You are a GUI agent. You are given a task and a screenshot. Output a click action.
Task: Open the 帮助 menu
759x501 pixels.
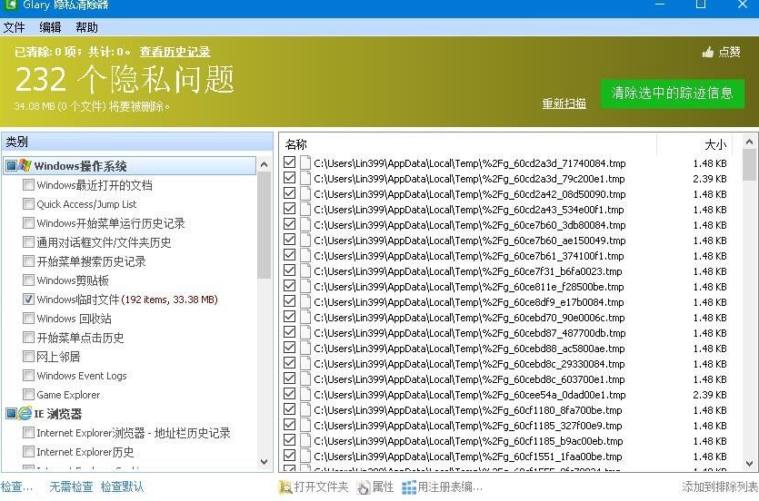[x=86, y=27]
